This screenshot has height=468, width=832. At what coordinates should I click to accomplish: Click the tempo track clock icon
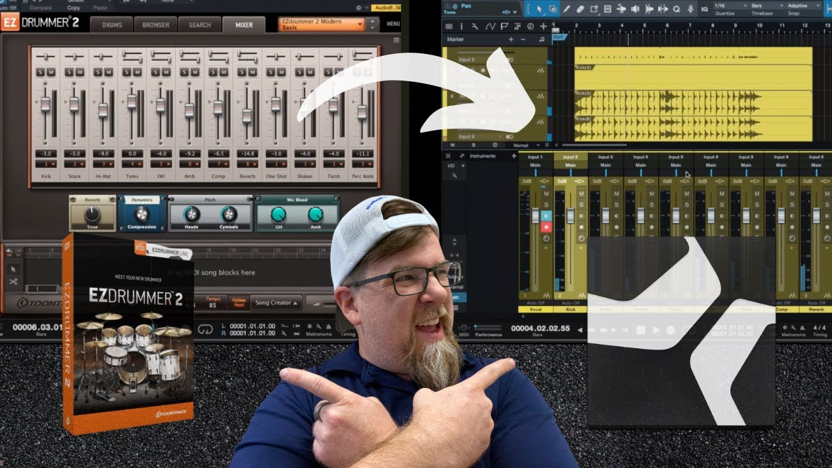530,27
